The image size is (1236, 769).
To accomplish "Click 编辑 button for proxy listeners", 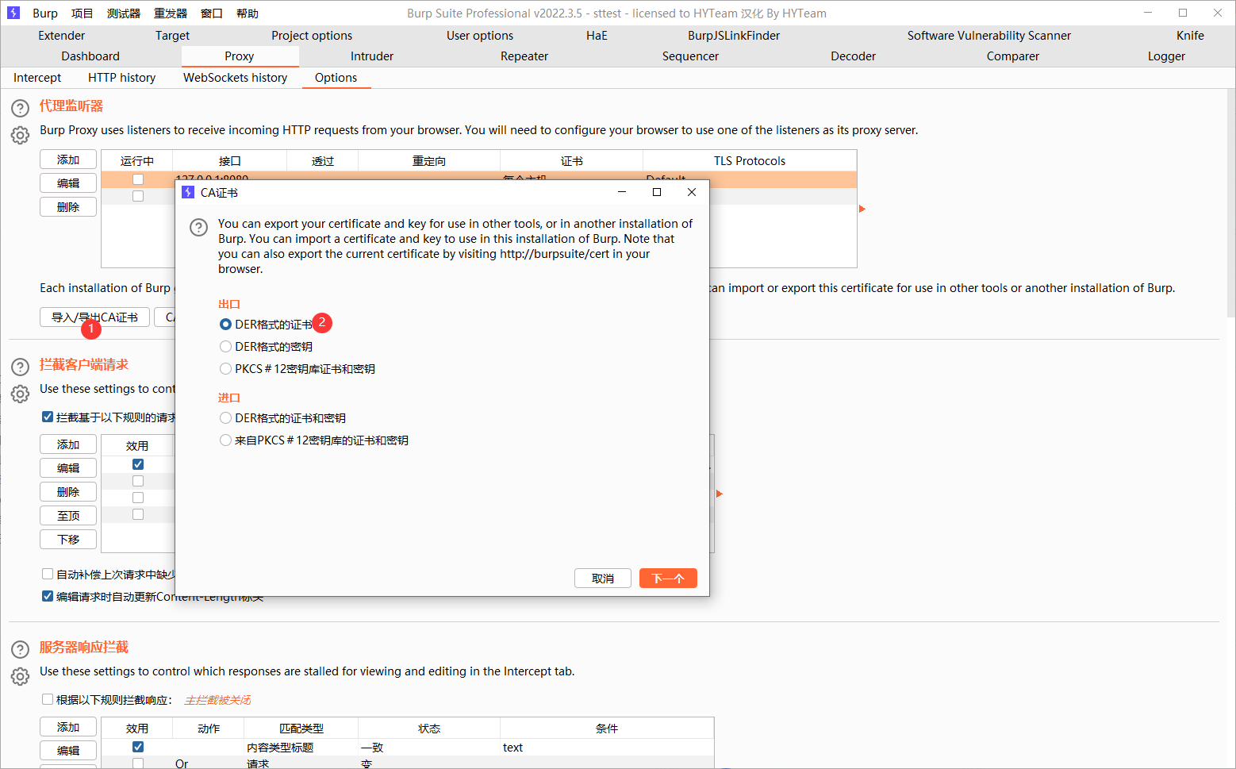I will 68,183.
